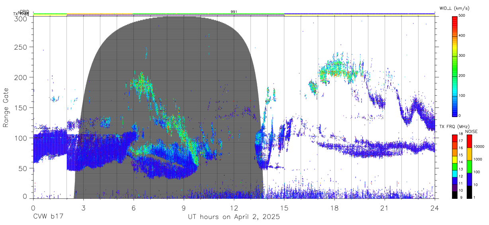489x225 pixels.
Task: Click the orange noise segment of the top status bar
Action: click(100, 14)
